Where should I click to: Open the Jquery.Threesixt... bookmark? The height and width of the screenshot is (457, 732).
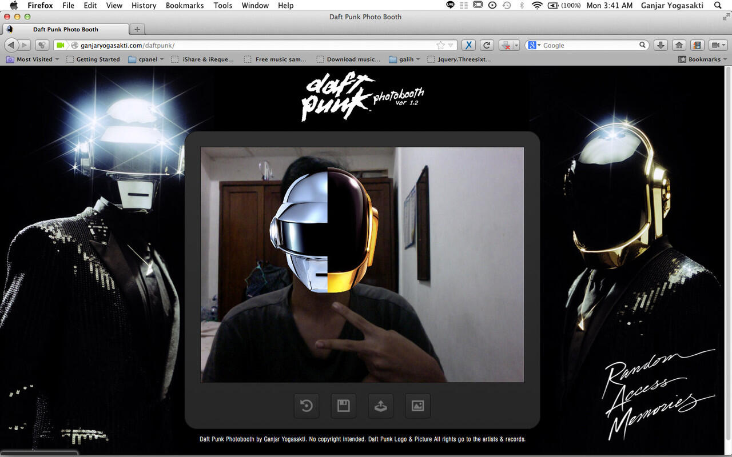[459, 59]
